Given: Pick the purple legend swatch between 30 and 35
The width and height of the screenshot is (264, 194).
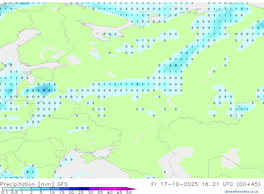Looking at the screenshot, I should 94,189.
